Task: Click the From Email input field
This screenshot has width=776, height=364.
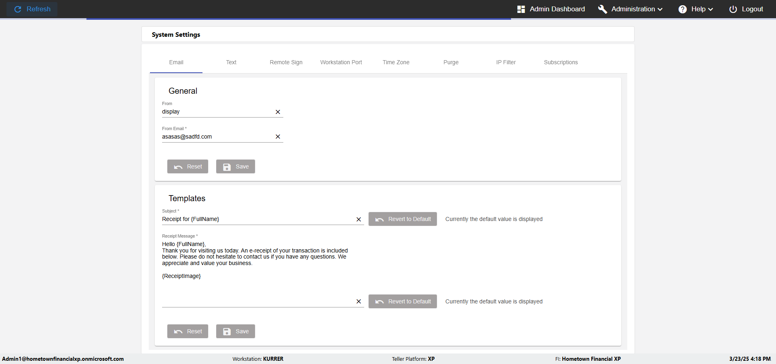Action: (217, 137)
